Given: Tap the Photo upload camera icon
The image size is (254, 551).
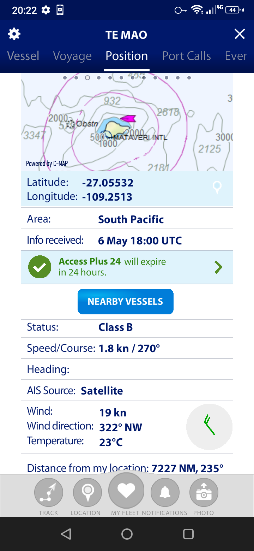Looking at the screenshot, I should 204,492.
